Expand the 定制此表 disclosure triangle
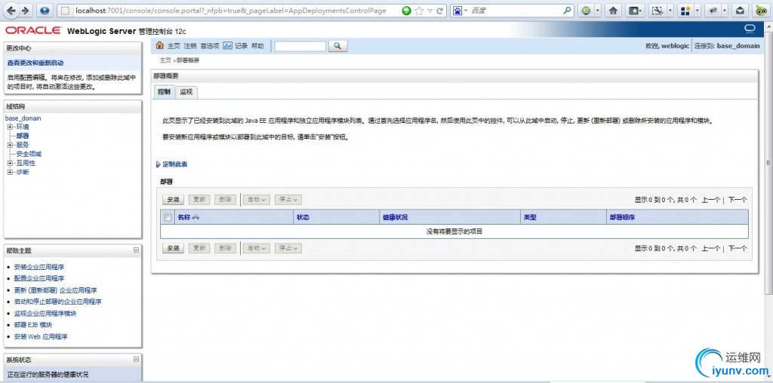 [x=159, y=164]
